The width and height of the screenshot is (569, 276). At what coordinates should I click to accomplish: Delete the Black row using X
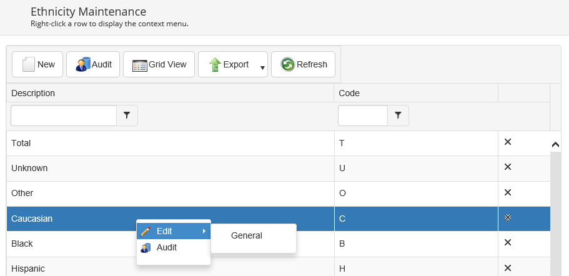click(x=508, y=242)
